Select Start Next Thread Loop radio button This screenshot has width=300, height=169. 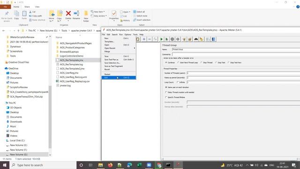pyautogui.click(x=178, y=62)
